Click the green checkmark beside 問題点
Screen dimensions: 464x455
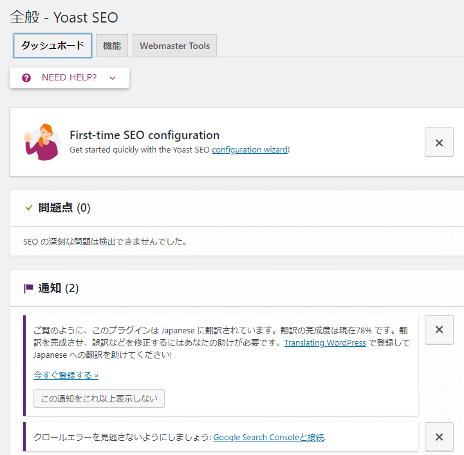tap(29, 208)
